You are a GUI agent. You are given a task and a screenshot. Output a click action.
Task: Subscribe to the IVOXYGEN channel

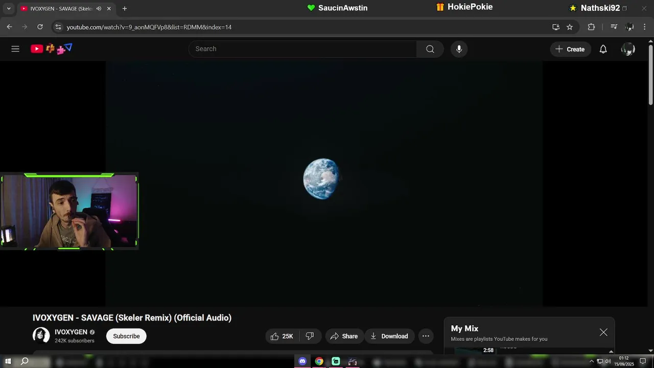tap(126, 336)
